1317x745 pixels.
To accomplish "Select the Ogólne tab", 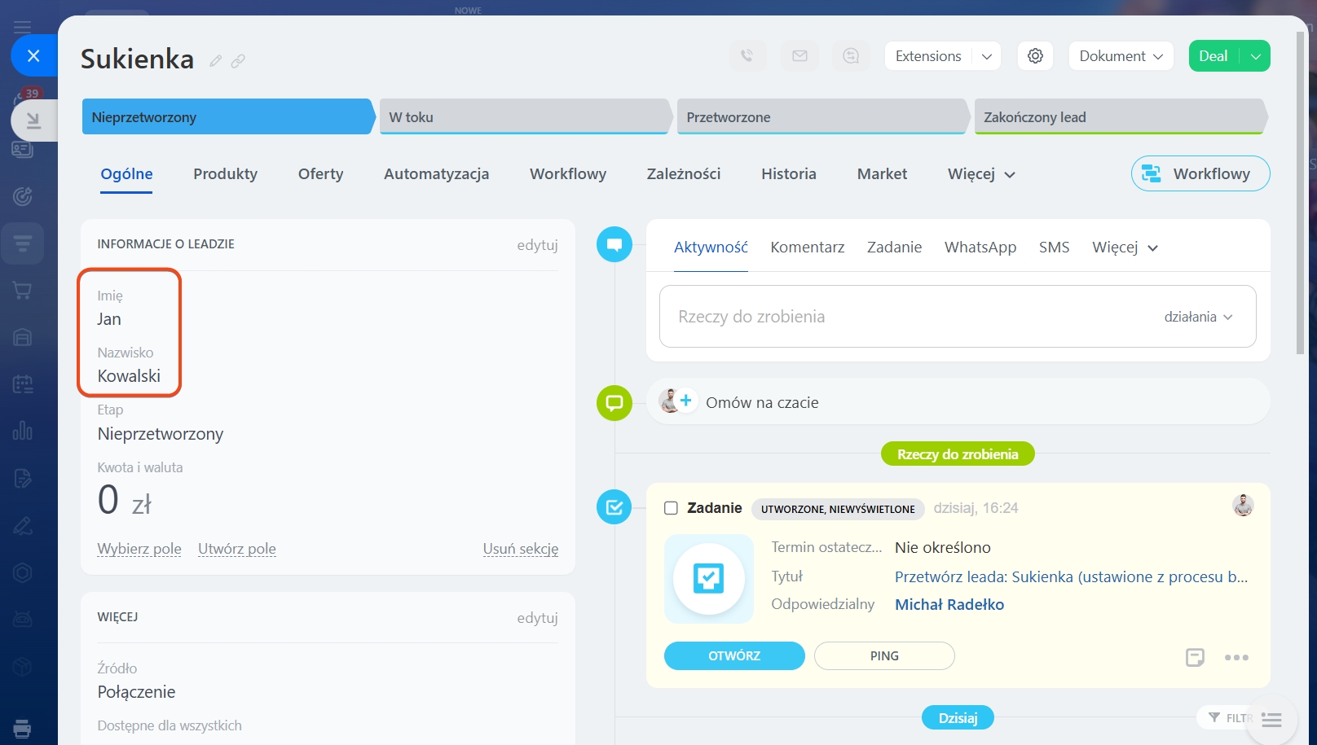I will coord(126,174).
